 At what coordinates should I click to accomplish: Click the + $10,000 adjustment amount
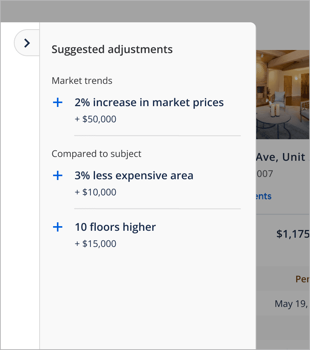(x=95, y=192)
